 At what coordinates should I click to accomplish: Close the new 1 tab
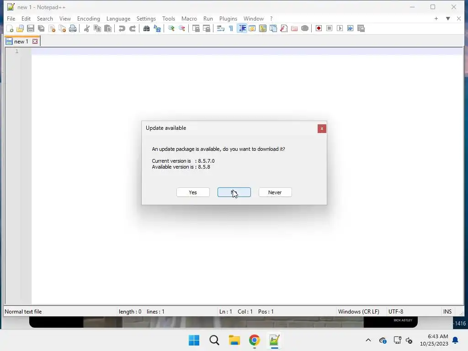coord(35,42)
